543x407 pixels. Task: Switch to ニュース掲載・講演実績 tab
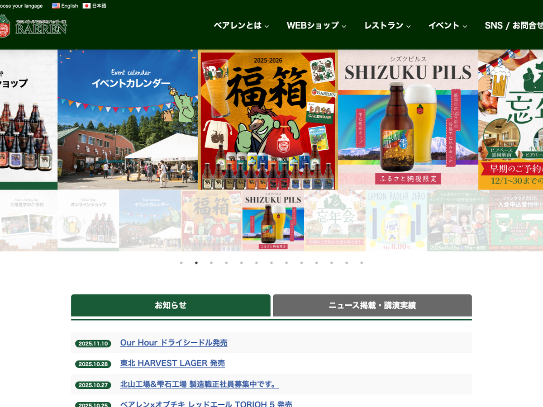pyautogui.click(x=372, y=305)
